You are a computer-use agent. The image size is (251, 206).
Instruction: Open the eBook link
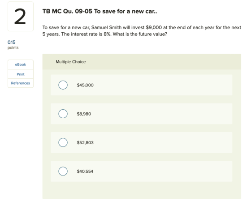pos(21,64)
